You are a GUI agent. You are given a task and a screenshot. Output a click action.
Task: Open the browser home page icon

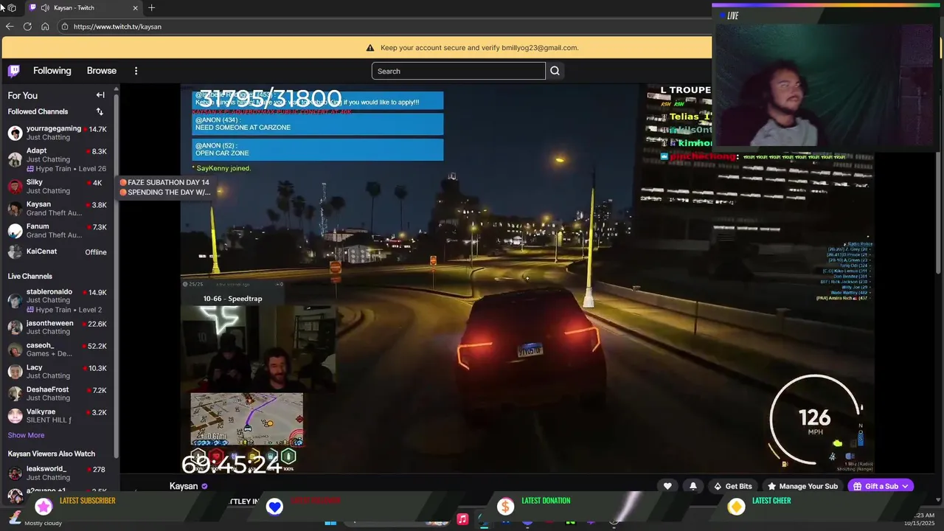[45, 27]
